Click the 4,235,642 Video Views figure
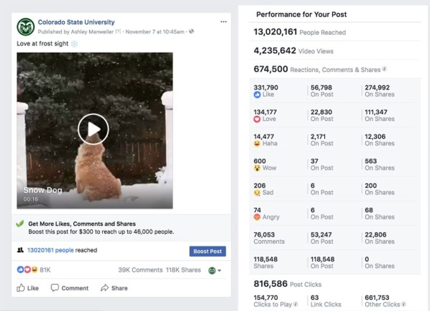Viewport: 430px width, 311px height. click(275, 51)
